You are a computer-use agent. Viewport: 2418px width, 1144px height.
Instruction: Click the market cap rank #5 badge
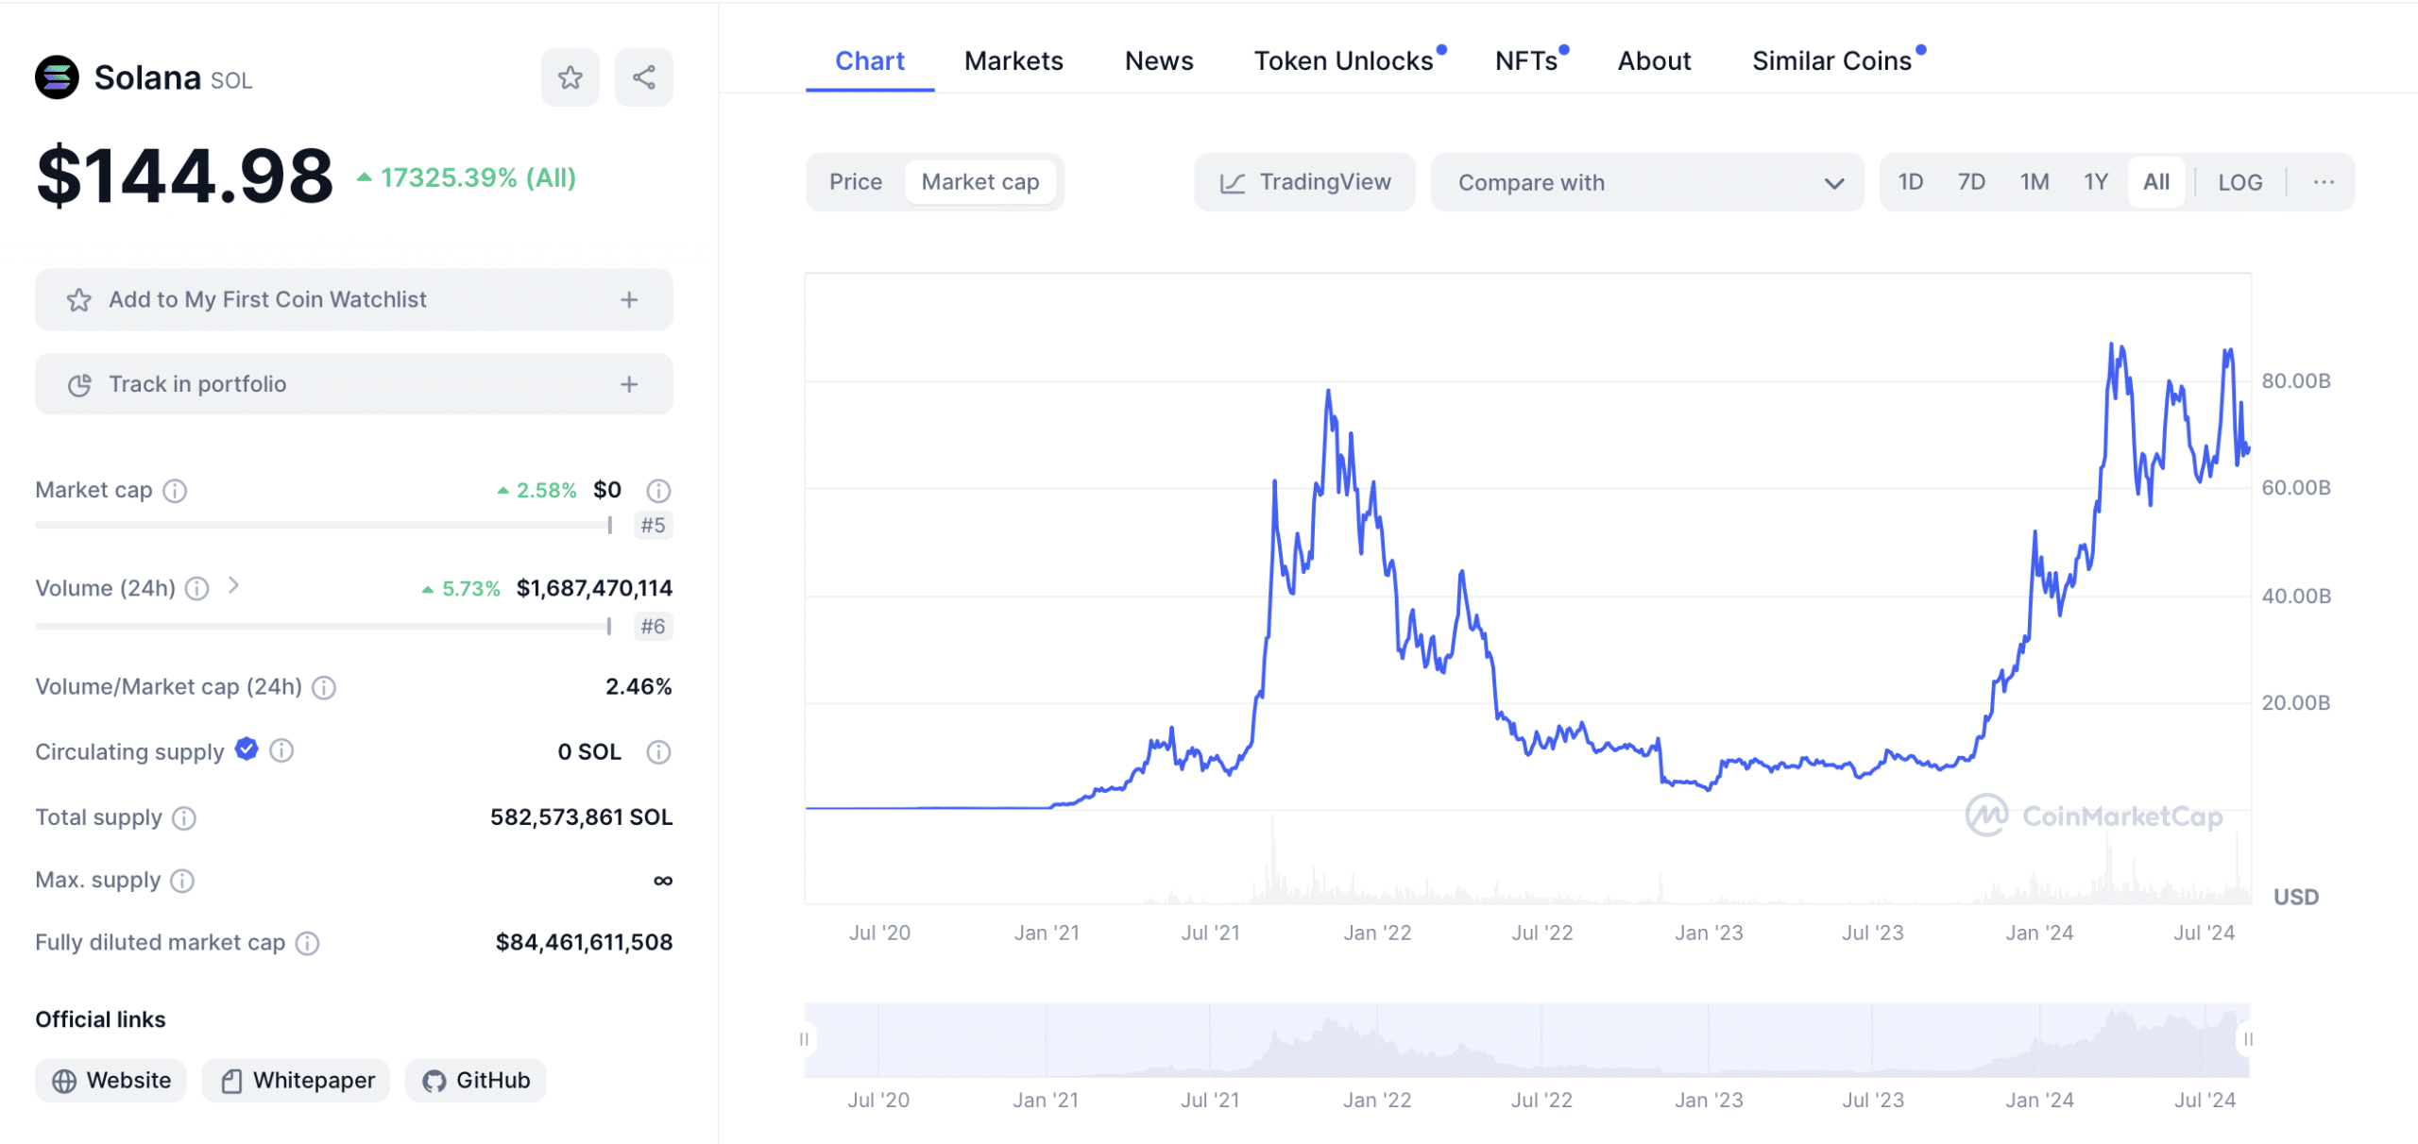pyautogui.click(x=653, y=526)
